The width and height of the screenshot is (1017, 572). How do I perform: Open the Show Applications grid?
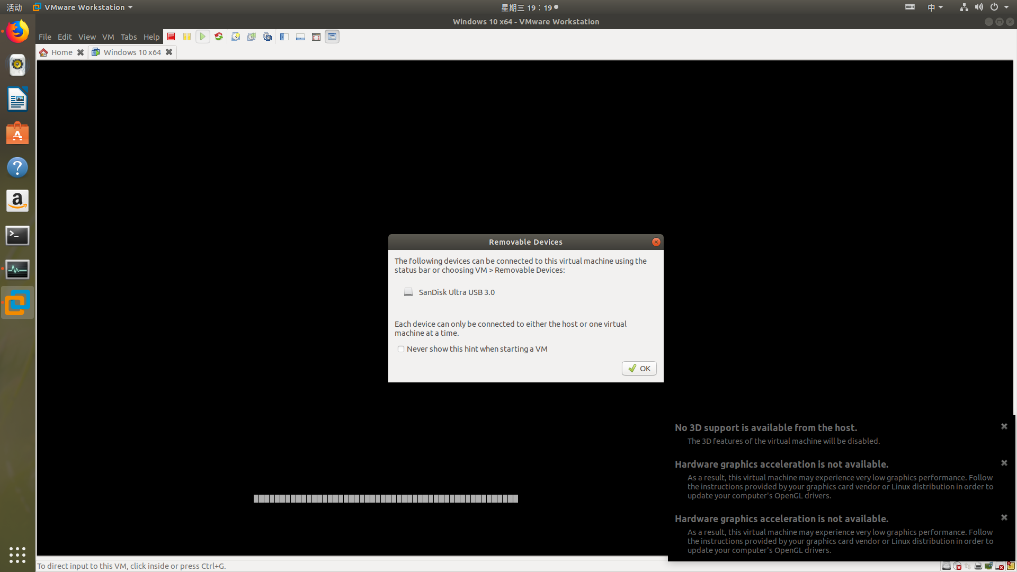pos(17,555)
